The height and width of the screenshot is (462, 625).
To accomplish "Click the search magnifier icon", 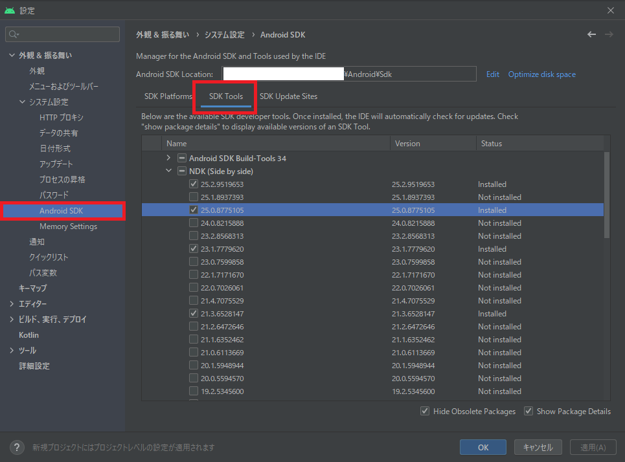I will [x=14, y=34].
